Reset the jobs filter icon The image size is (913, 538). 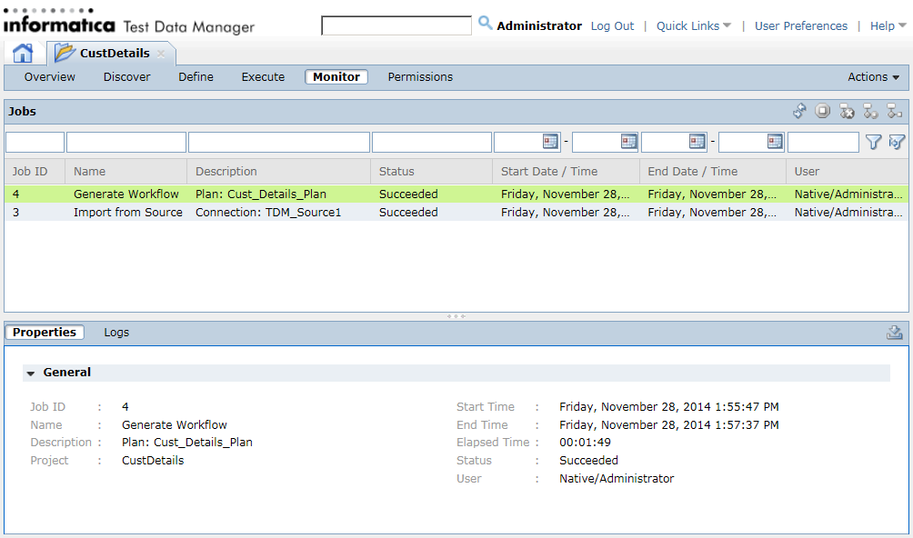pos(897,142)
